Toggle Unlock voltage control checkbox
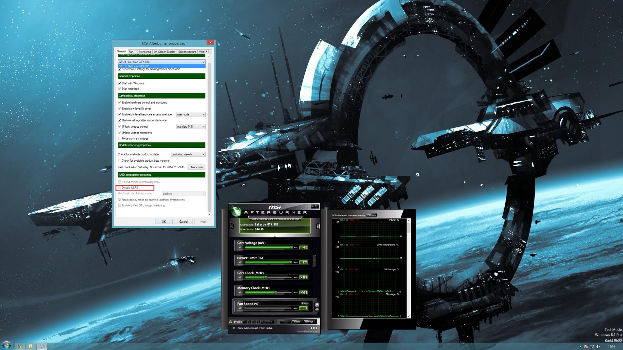This screenshot has height=350, width=623. tap(120, 126)
